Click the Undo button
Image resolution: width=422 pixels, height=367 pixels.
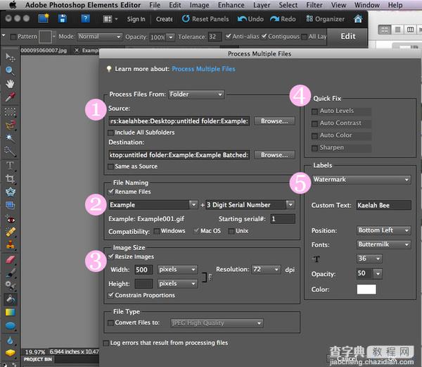250,19
